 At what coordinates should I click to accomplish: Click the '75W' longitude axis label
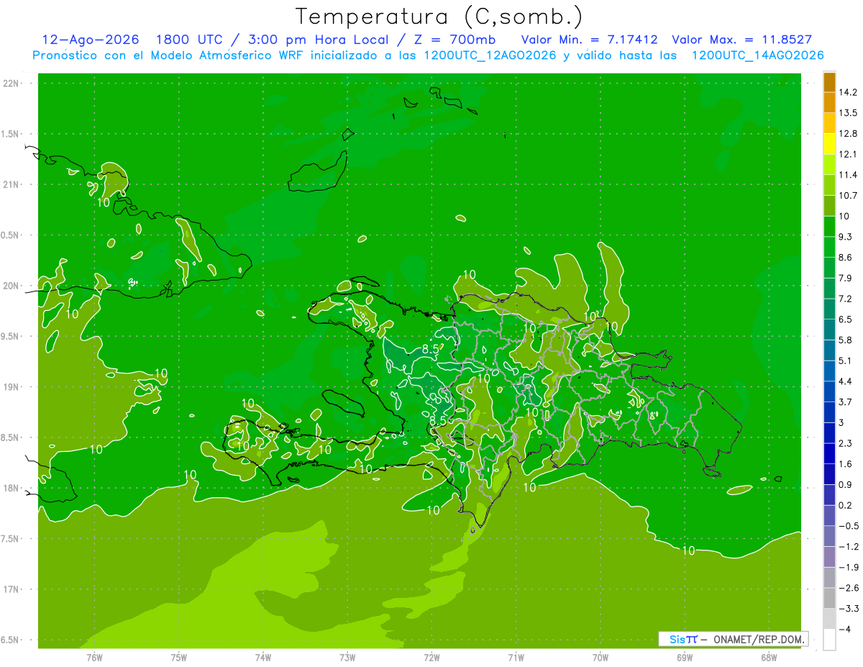point(179,657)
